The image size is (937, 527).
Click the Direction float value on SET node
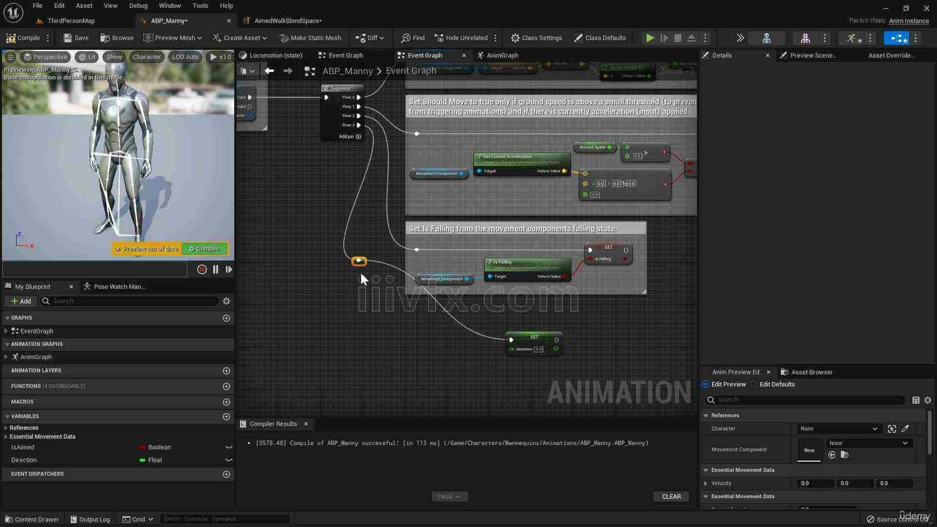tap(538, 350)
